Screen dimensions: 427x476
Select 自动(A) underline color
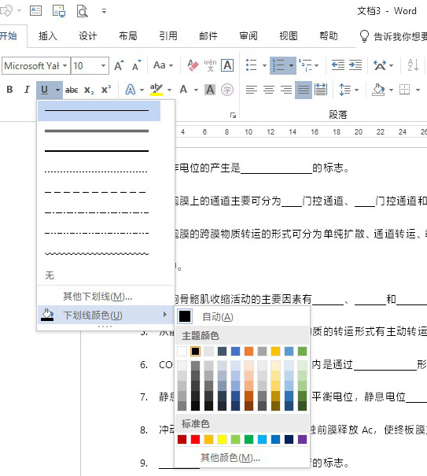(242, 316)
